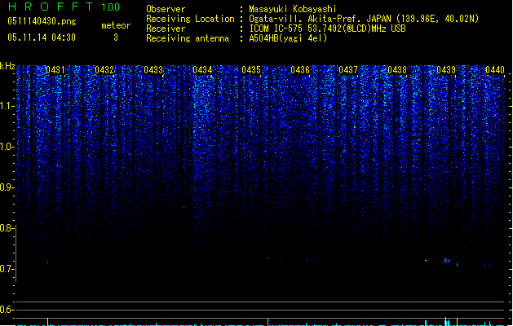The image size is (513, 326).
Task: Select the filename 0511140430.png
Action: (42, 21)
